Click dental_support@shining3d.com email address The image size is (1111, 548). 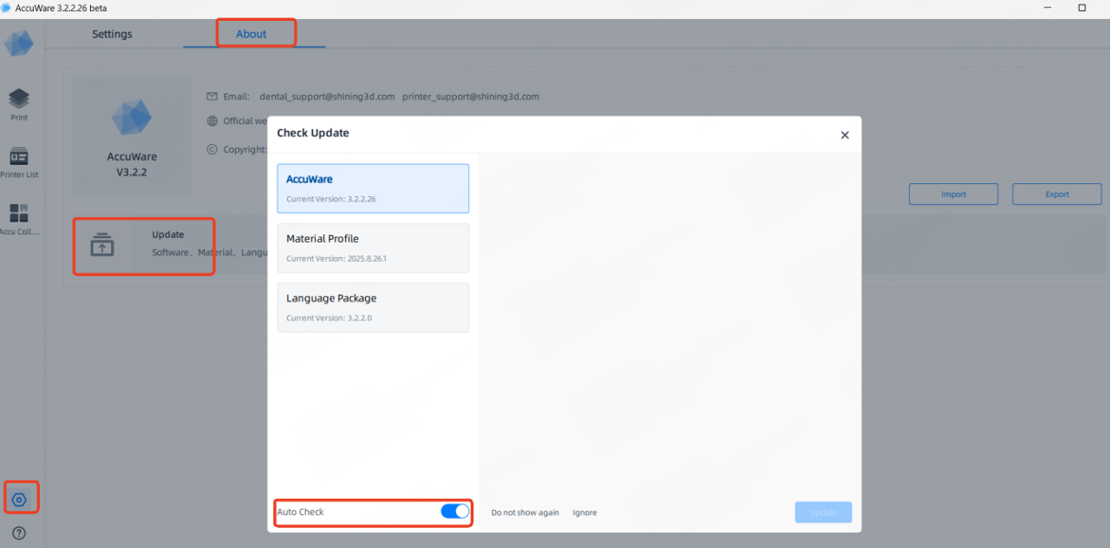(327, 97)
